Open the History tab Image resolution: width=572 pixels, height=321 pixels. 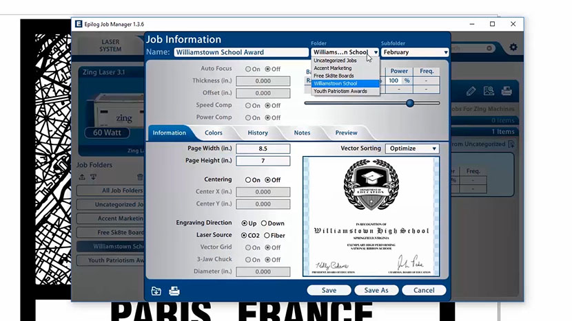pos(258,133)
